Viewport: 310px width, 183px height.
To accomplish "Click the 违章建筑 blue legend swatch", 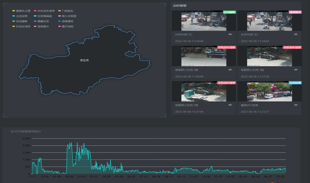I will pyautogui.click(x=60, y=21).
